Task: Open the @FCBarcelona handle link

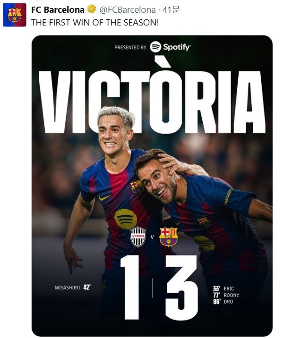Action: (127, 9)
